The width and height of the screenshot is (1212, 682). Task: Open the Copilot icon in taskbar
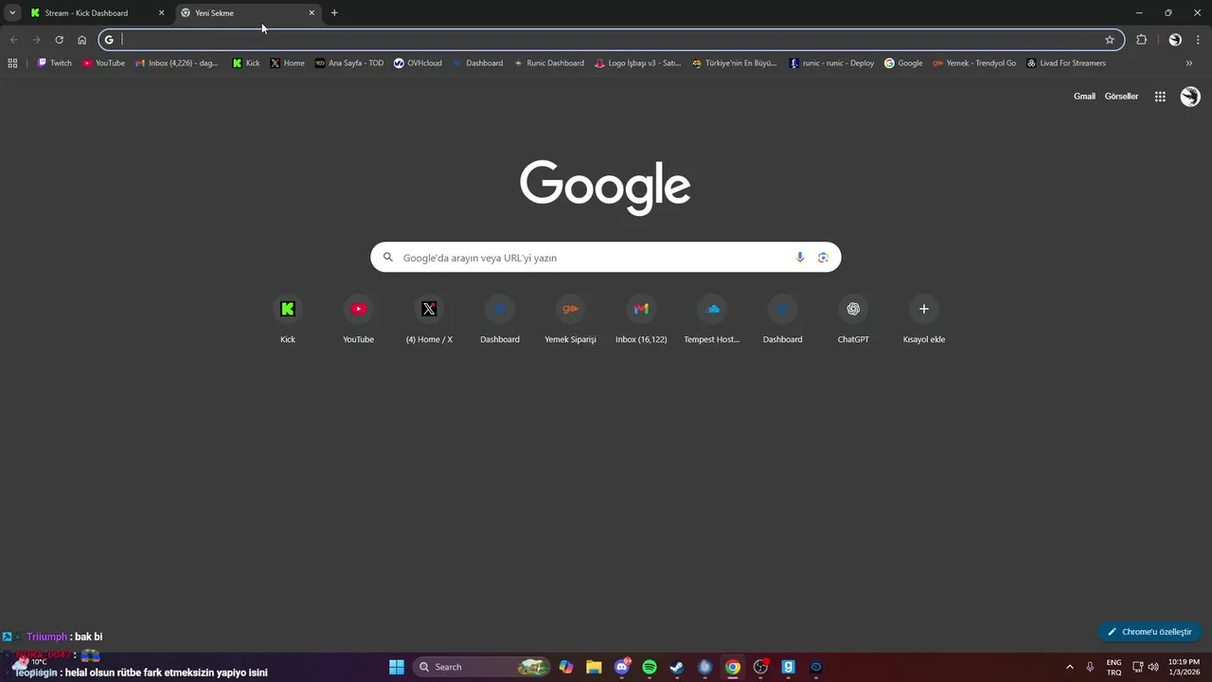[x=566, y=667]
